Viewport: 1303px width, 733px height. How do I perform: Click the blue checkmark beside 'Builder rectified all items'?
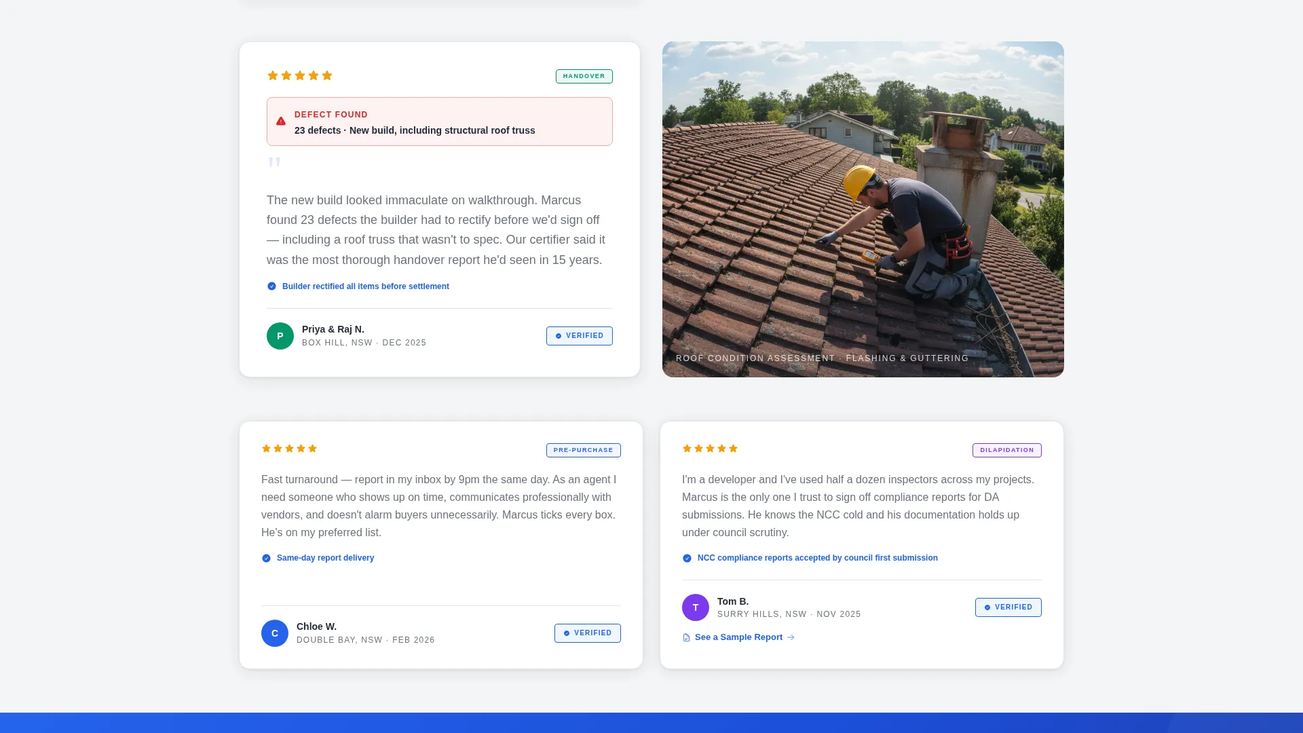click(271, 286)
